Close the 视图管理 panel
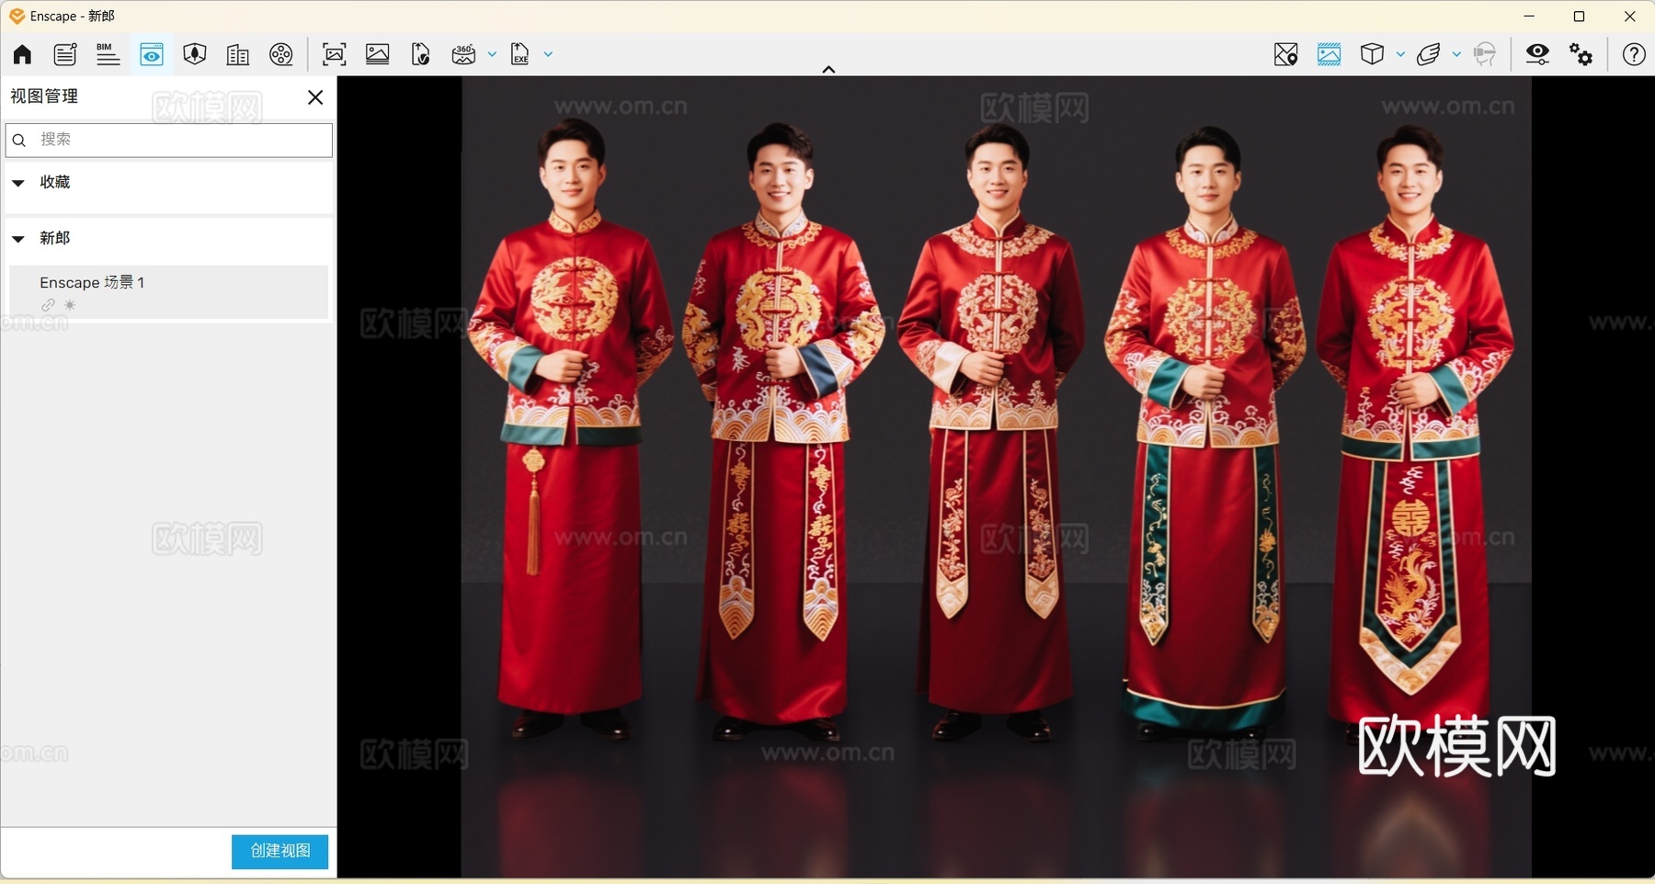The width and height of the screenshot is (1655, 884). [x=315, y=97]
